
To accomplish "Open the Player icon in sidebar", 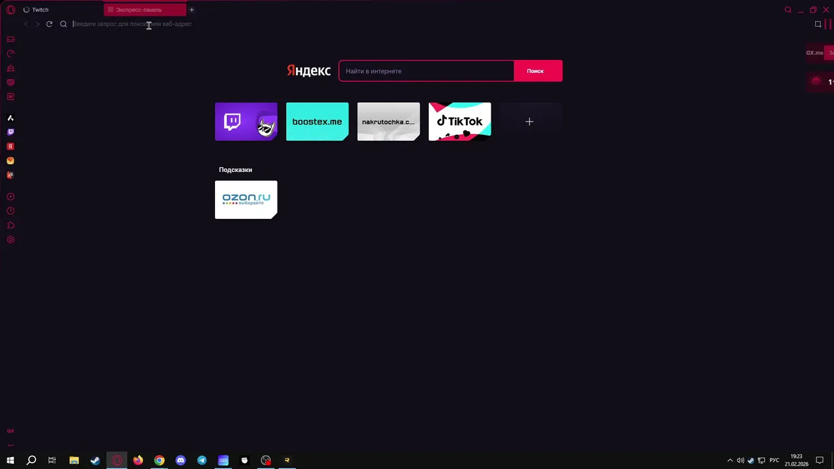I will click(x=10, y=197).
